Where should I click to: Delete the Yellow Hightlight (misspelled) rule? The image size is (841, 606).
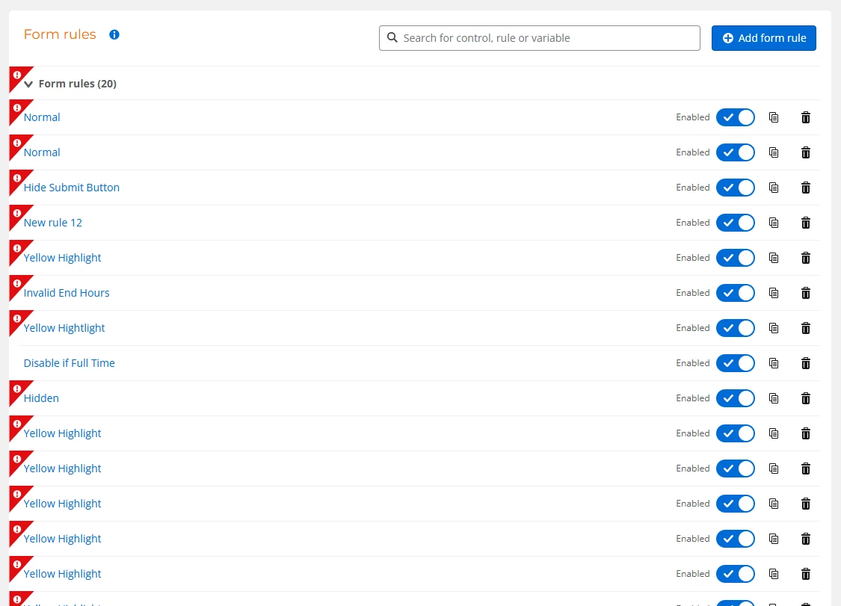[x=806, y=328]
